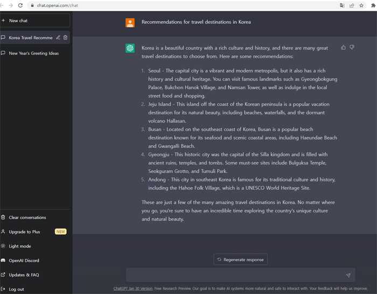This screenshot has height=294, width=377.
Task: Send message with paper plane icon
Action: click(348, 275)
